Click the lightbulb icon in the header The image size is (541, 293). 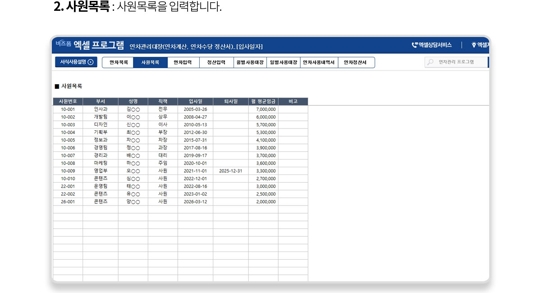(x=474, y=45)
